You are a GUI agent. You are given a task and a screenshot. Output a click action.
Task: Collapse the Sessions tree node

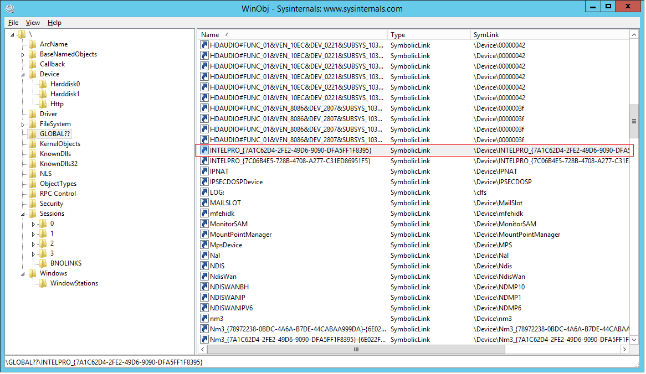pyautogui.click(x=23, y=214)
